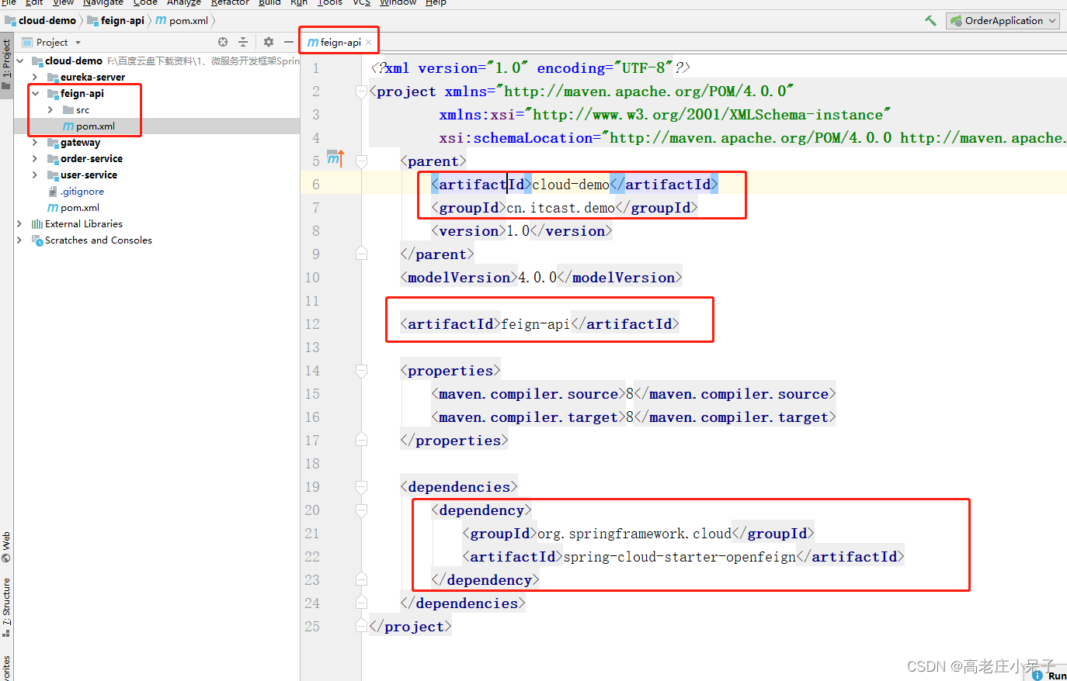Viewport: 1067px width, 681px height.
Task: Collapse the dependencies block using gutter arrow at line 19
Action: 360,486
